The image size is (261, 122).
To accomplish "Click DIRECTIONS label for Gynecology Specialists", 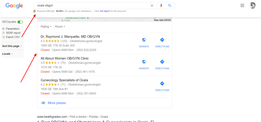I will tap(162, 90).
